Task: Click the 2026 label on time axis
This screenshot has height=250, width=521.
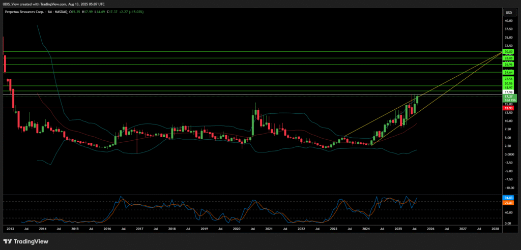Action: click(430, 230)
